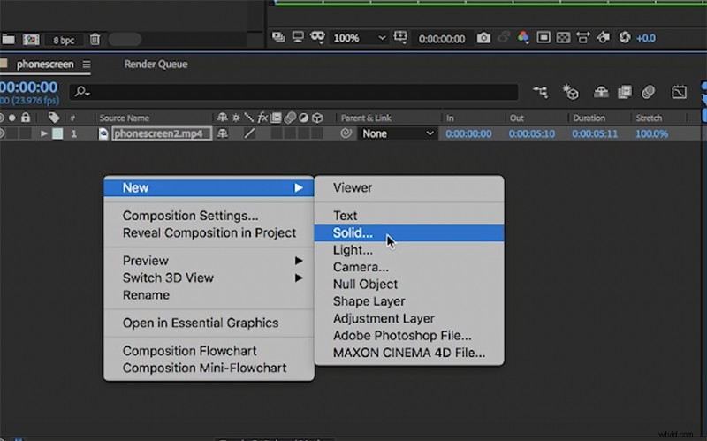Toggle hide shy layers icon
The image size is (707, 441).
[601, 93]
